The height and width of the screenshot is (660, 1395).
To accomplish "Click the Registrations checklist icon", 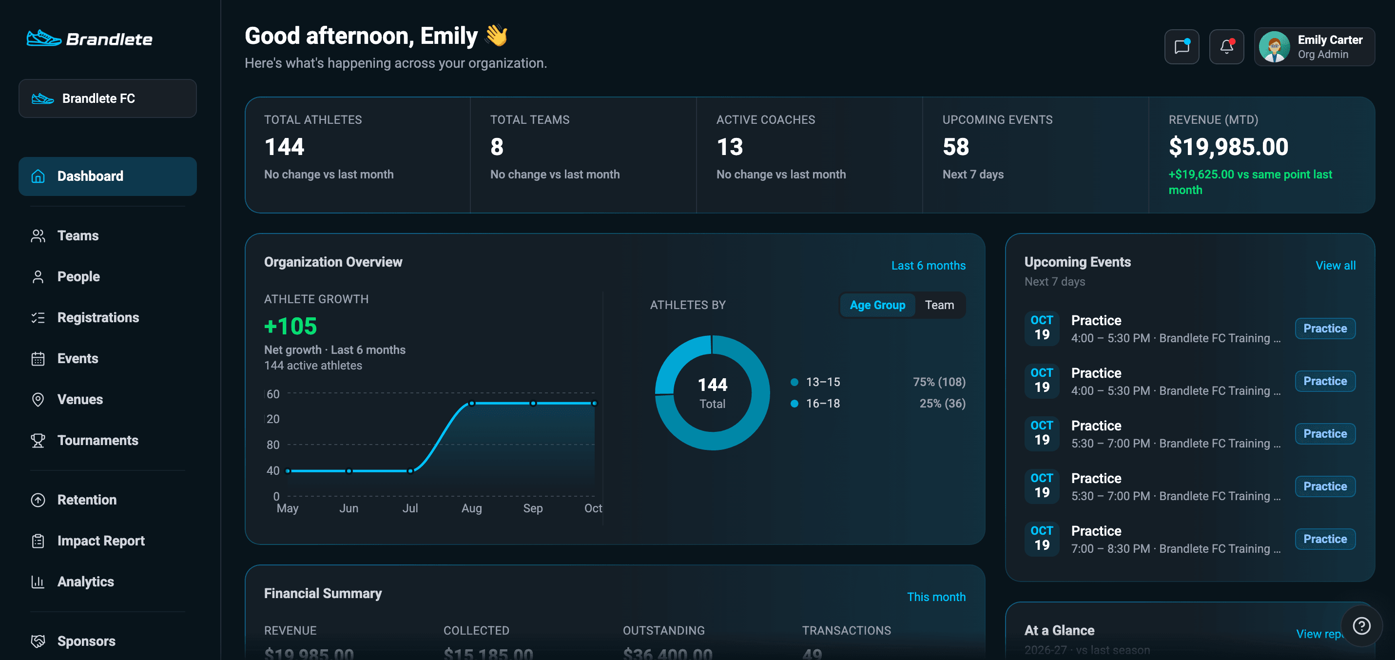I will tap(38, 318).
